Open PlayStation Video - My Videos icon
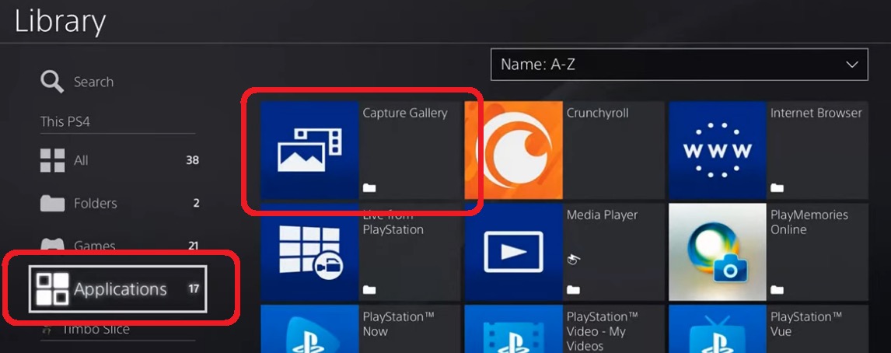This screenshot has width=891, height=353. point(514,329)
